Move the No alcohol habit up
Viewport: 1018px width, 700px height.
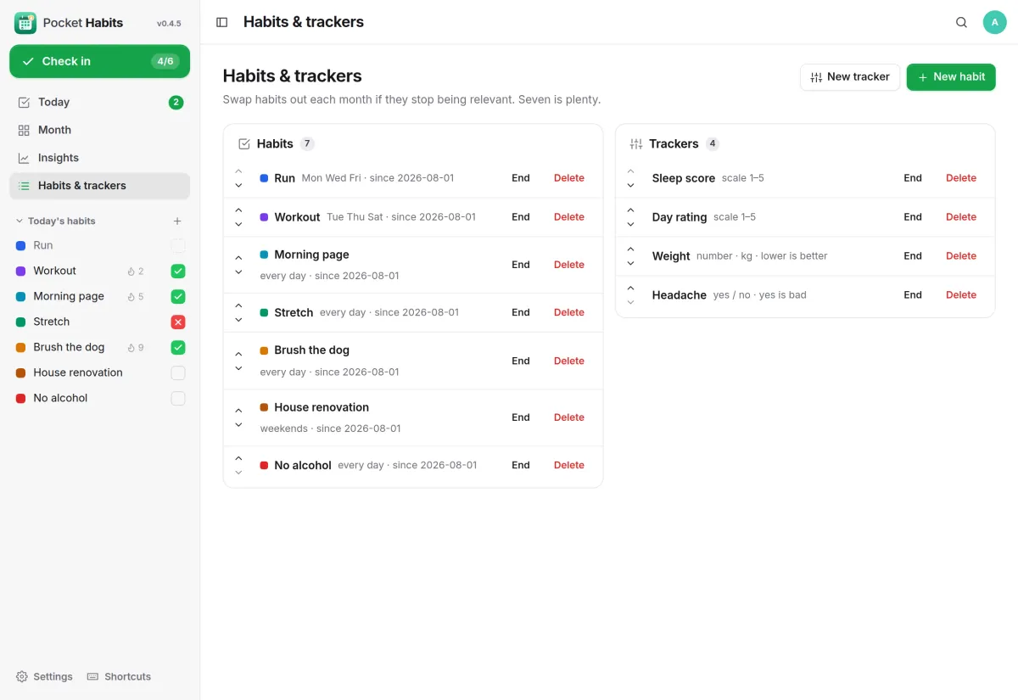coord(238,458)
